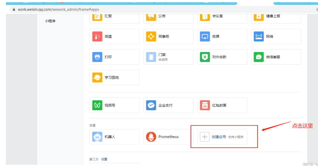Click the lock icon in address bar
The width and height of the screenshot is (318, 166).
[14, 10]
